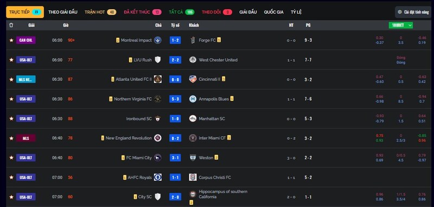The width and height of the screenshot is (434, 207).
Task: Toggle favorite star for Montreal Impact match
Action: click(x=11, y=40)
